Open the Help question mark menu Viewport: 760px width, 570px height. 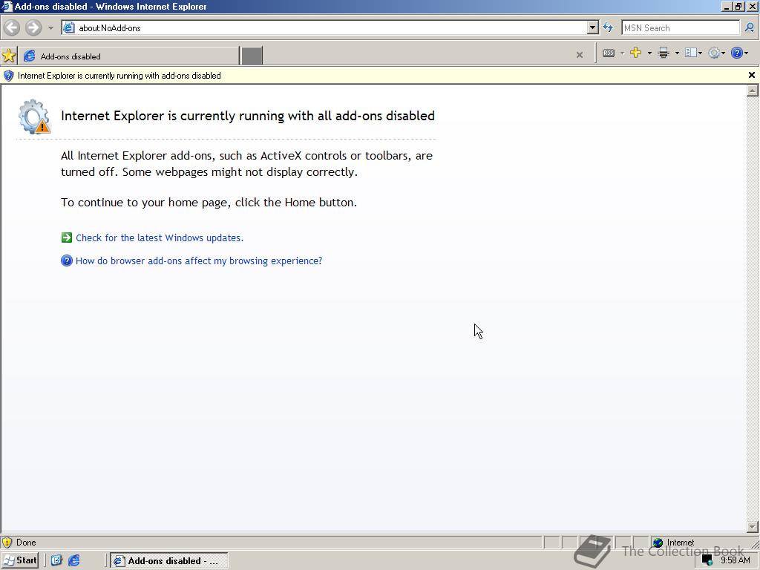pyautogui.click(x=739, y=53)
